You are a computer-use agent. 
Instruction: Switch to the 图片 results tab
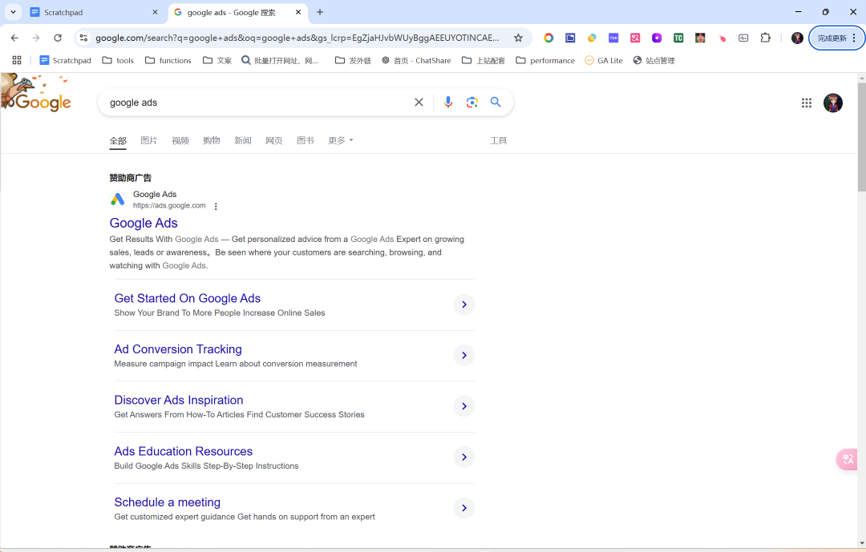[148, 141]
